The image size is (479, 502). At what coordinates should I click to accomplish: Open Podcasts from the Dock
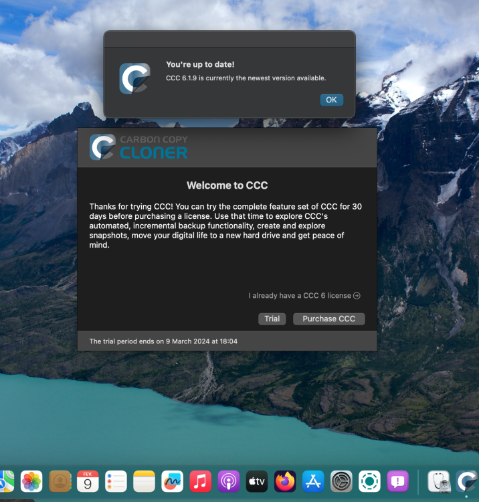tap(228, 481)
